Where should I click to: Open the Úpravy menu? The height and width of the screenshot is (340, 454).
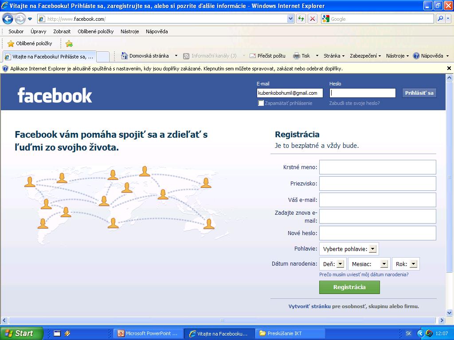tap(39, 31)
